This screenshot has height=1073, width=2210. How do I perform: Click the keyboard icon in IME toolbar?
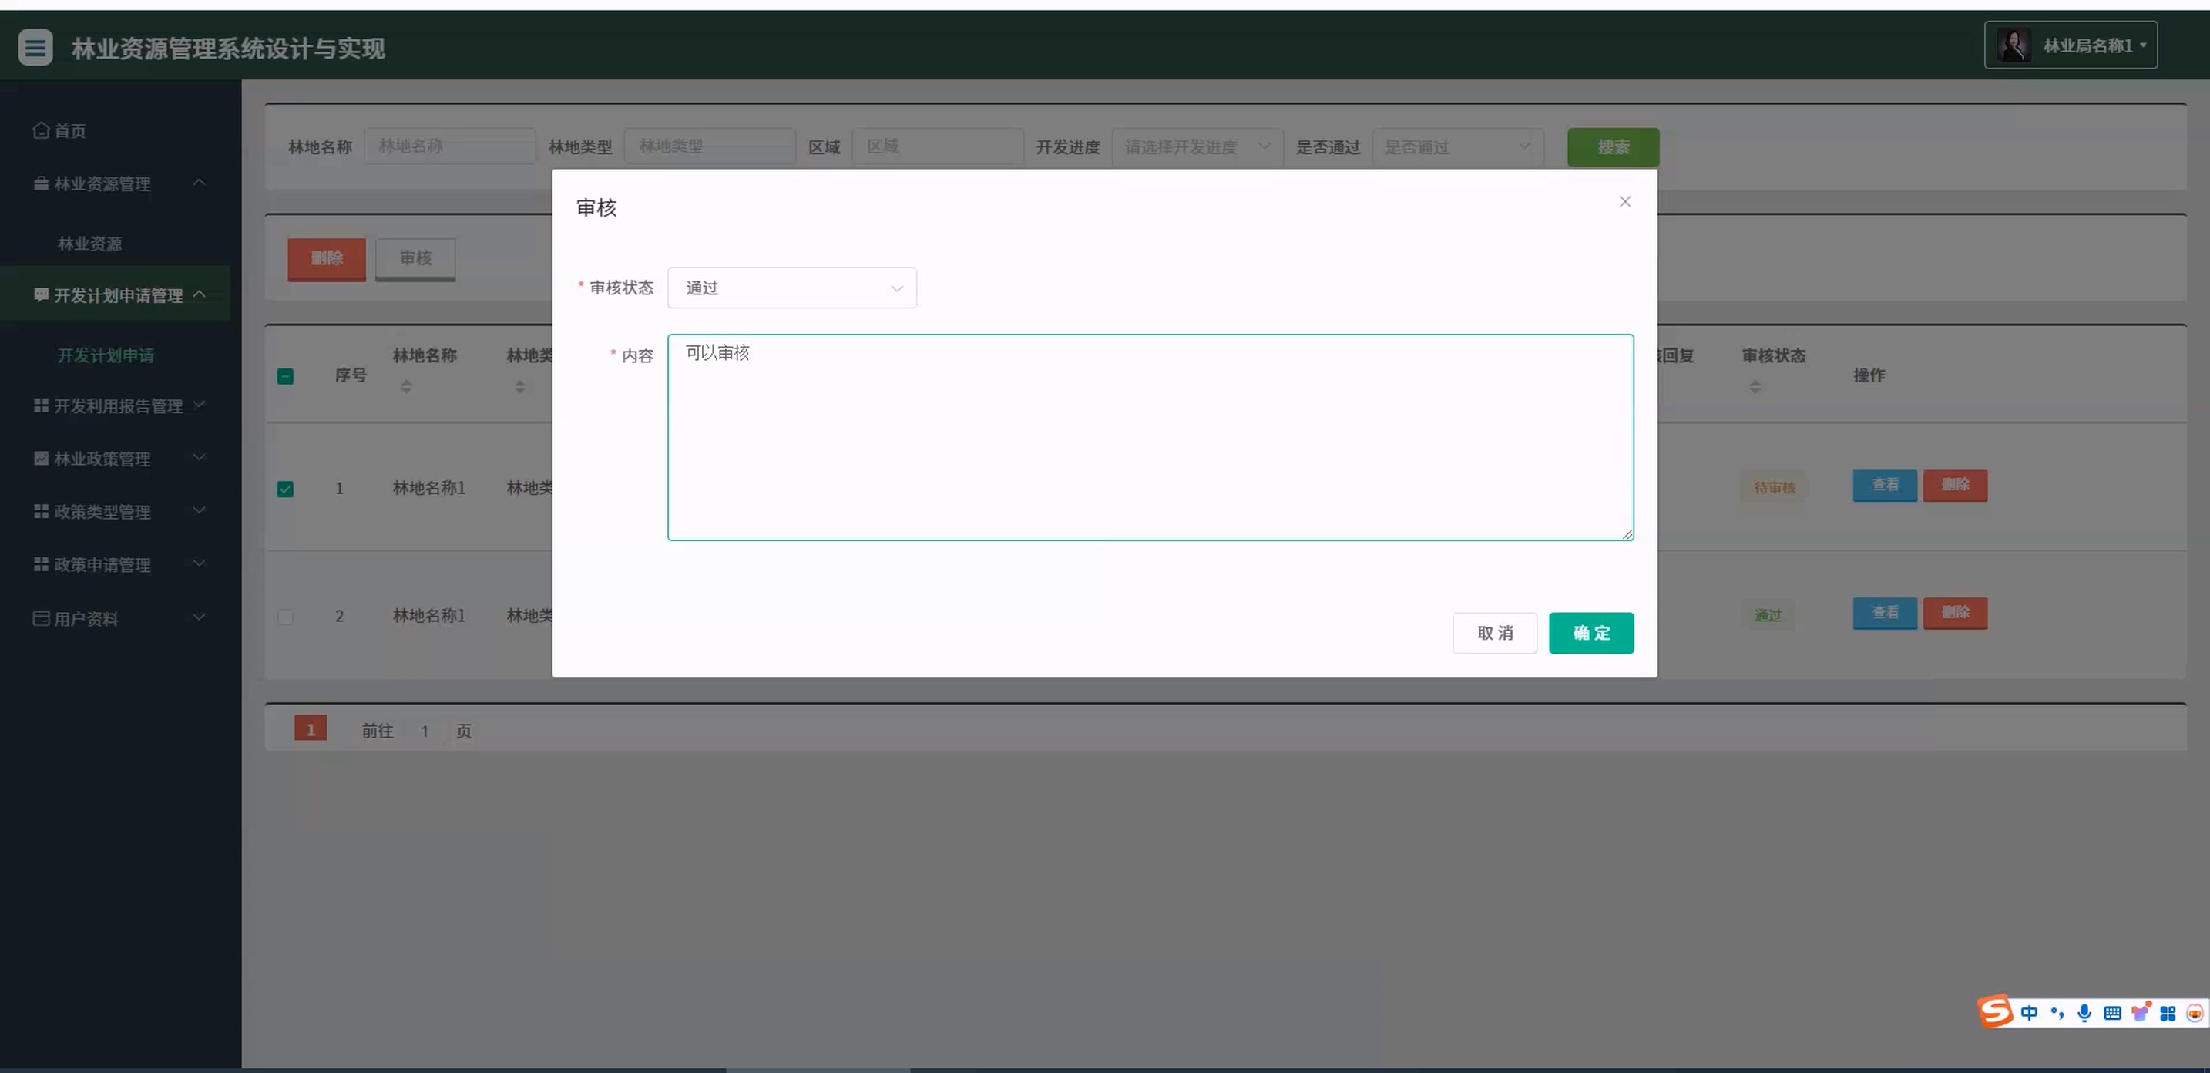[x=2112, y=1013]
